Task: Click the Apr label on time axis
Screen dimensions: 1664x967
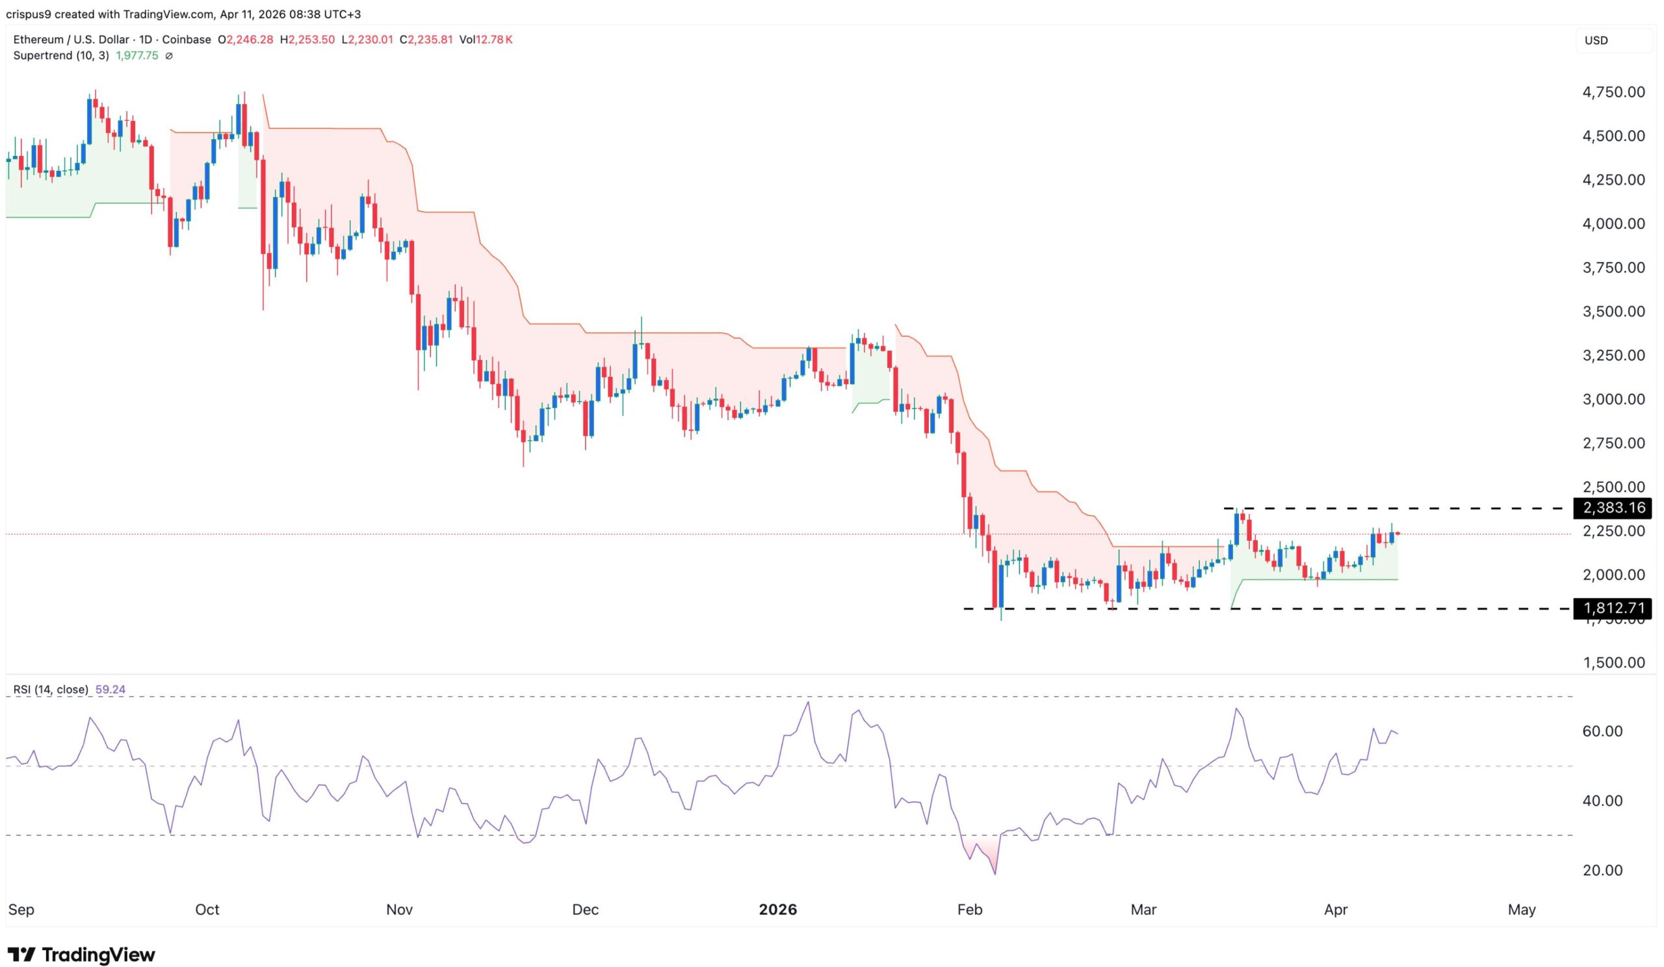Action: [1336, 909]
